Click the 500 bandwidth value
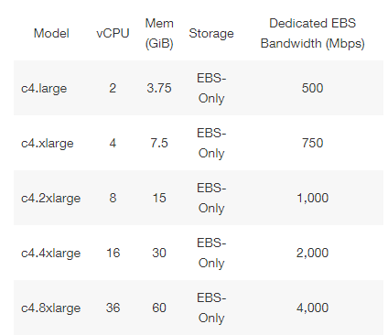This screenshot has height=335, width=388. click(x=312, y=88)
